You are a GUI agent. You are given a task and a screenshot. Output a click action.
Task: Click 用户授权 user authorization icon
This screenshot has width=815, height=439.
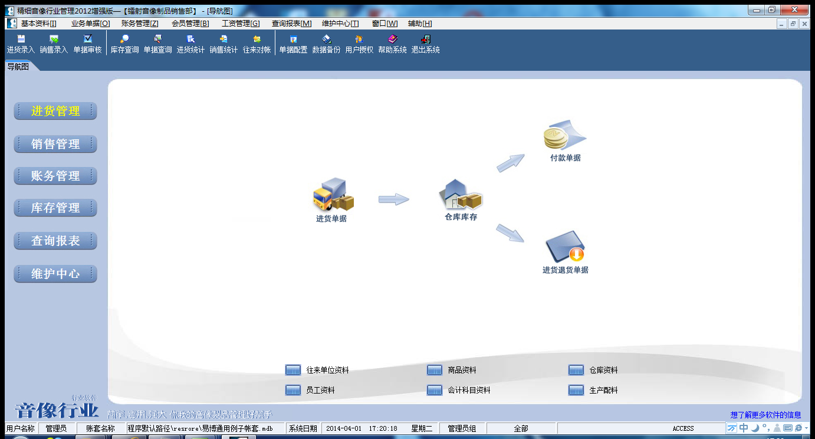(359, 44)
